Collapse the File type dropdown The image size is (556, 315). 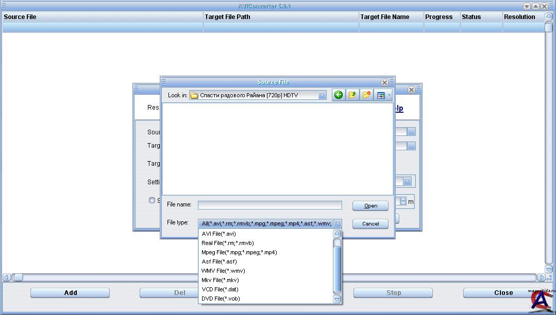click(x=337, y=223)
